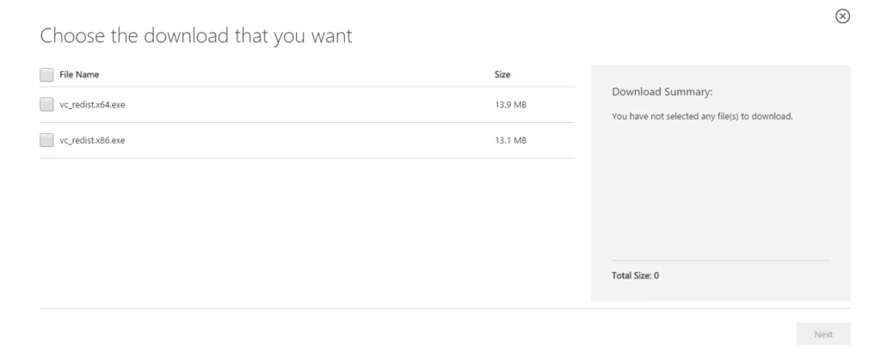881x354 pixels.
Task: Click the divider line between the two file rows
Action: 306,123
